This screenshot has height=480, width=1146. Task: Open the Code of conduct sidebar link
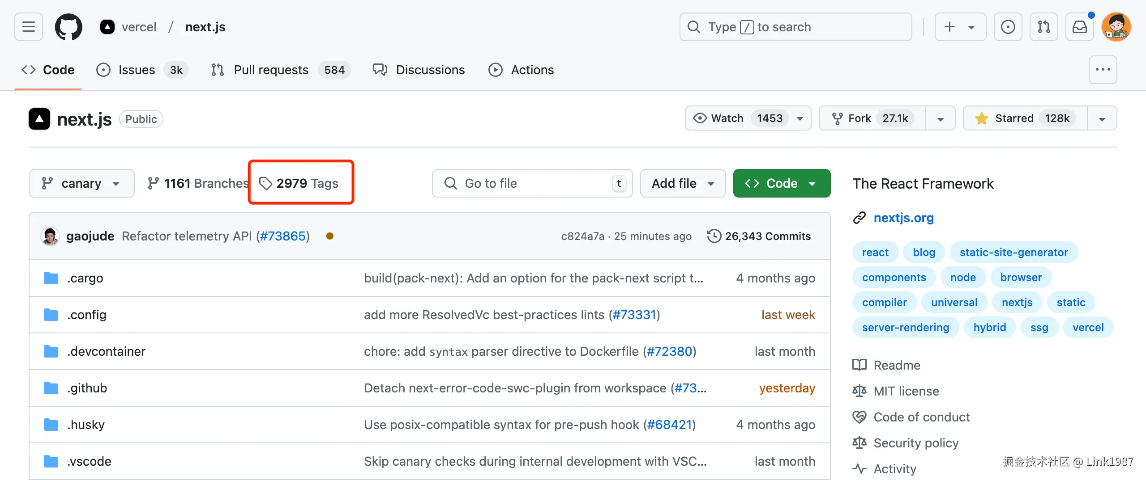pos(922,417)
